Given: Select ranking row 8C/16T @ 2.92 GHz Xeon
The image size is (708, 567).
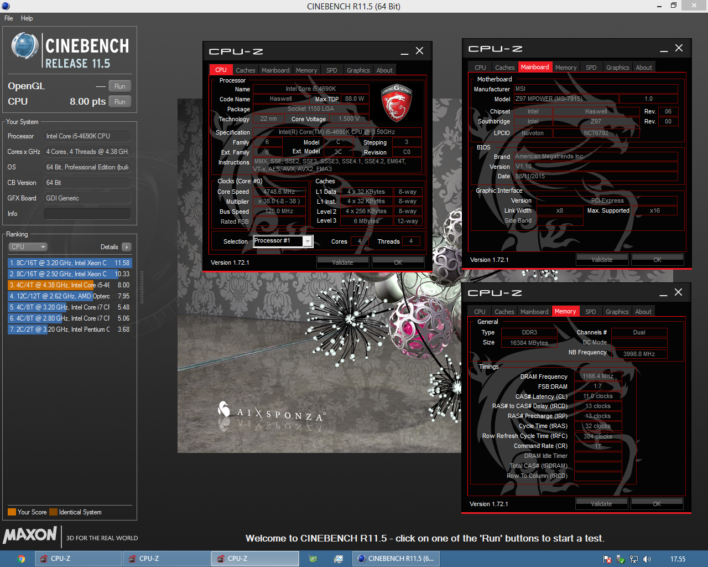Looking at the screenshot, I should pyautogui.click(x=70, y=274).
